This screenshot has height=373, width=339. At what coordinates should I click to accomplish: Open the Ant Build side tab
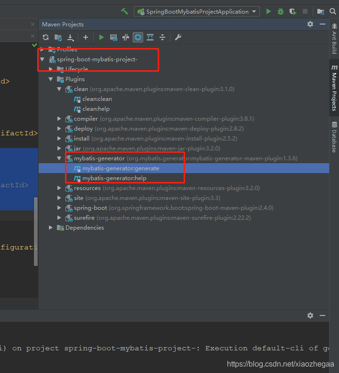pos(334,39)
